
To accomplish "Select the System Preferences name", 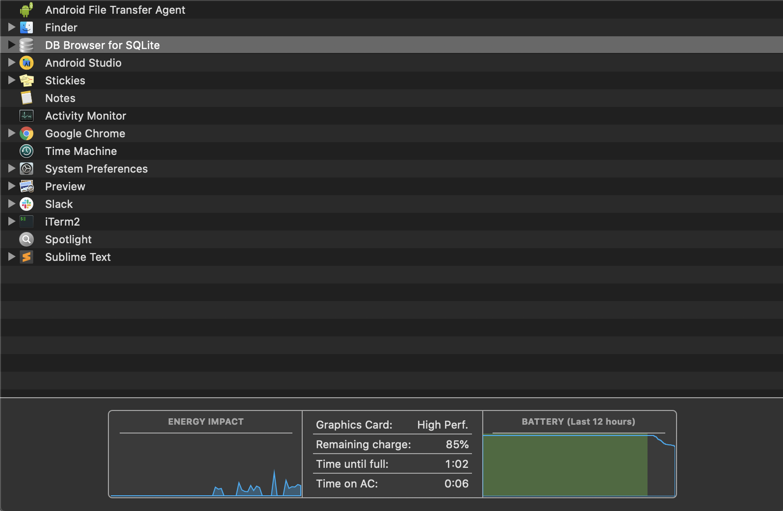I will click(97, 169).
